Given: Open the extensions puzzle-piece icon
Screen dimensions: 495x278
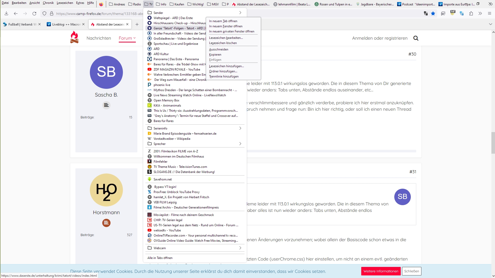Looking at the screenshot, I should coord(471,14).
